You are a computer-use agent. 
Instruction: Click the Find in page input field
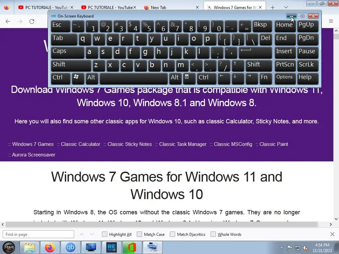[x=38, y=234]
